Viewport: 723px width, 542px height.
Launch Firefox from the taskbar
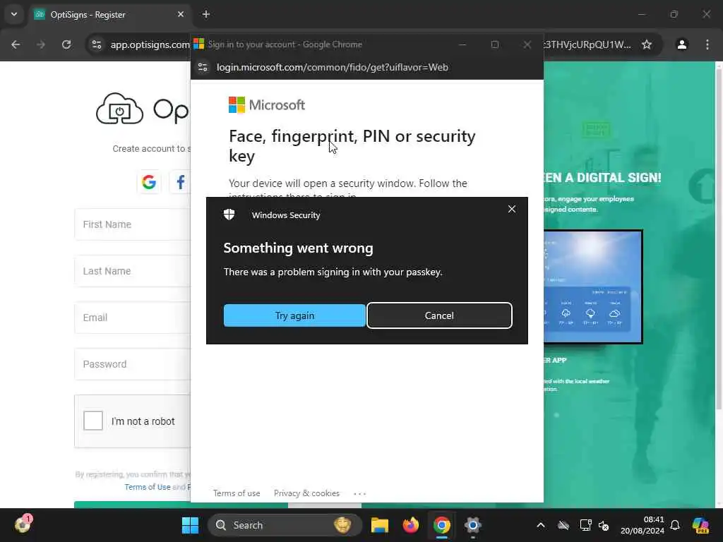pos(410,525)
